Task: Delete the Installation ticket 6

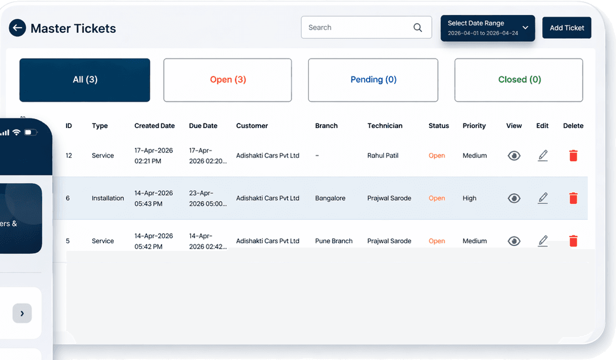Action: coord(573,198)
